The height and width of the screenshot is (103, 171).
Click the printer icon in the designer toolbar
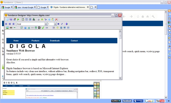(39, 19)
